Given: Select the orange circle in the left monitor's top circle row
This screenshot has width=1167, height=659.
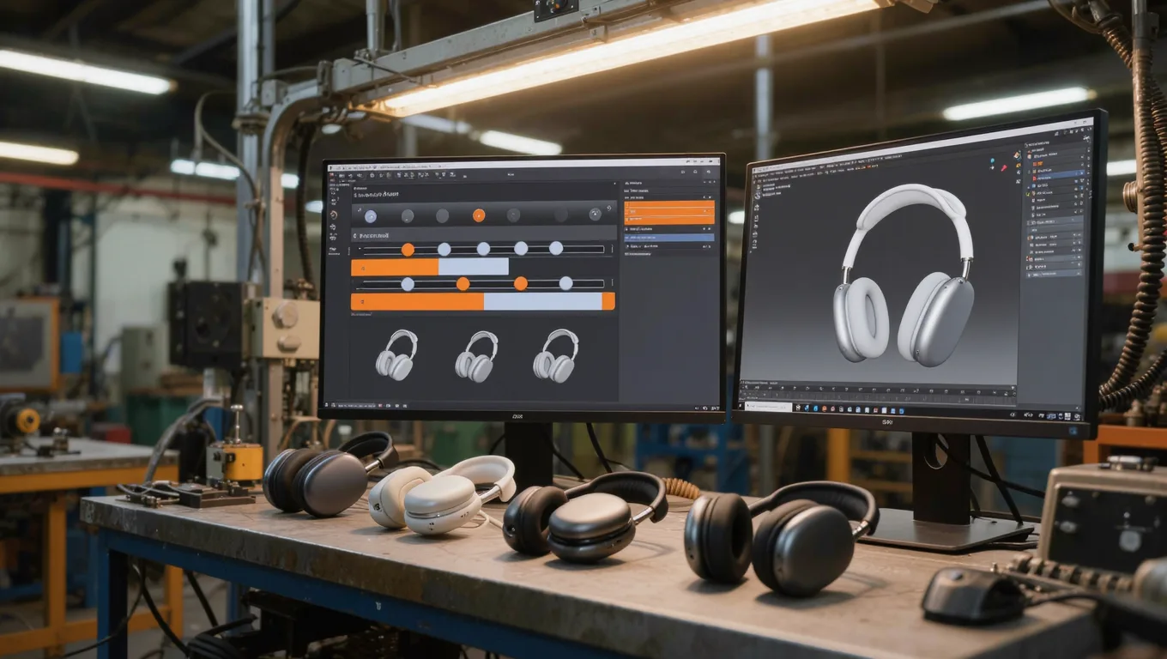Looking at the screenshot, I should [x=479, y=215].
